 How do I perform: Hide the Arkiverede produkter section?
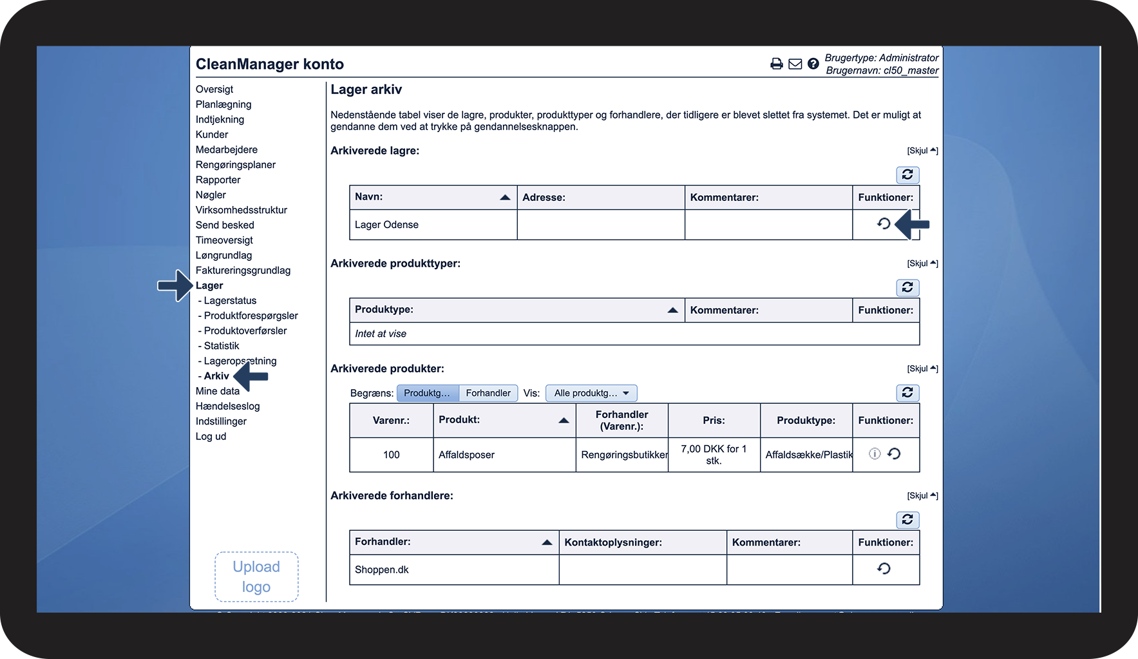pos(922,368)
